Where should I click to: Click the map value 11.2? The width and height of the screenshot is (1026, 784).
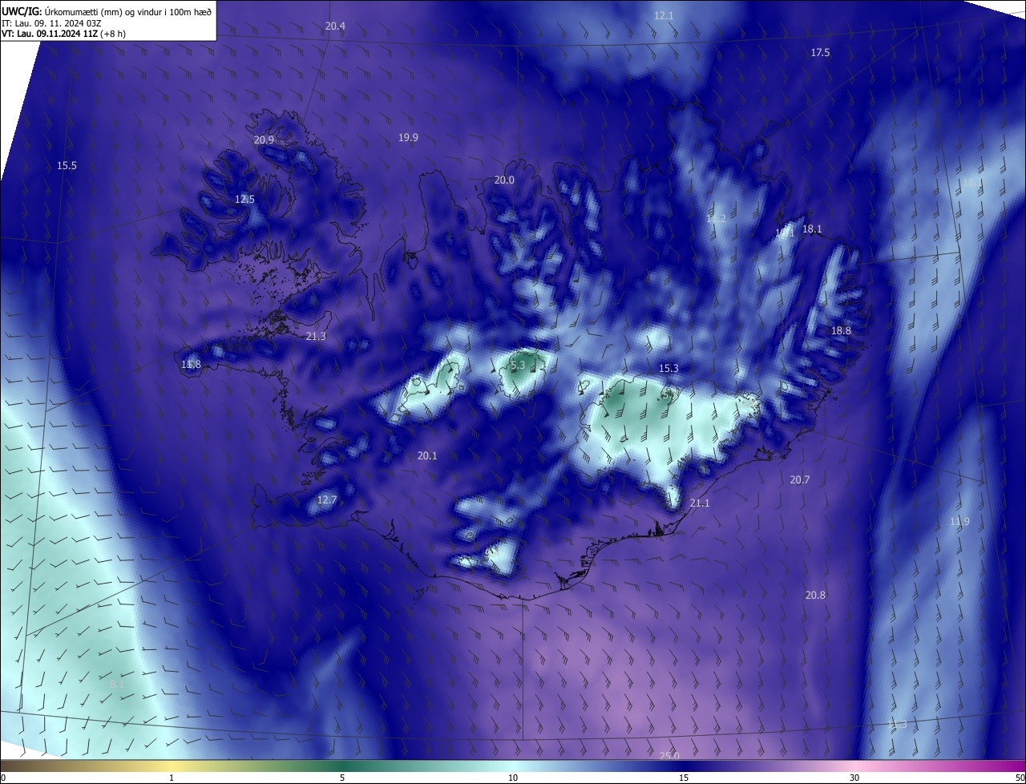(716, 219)
